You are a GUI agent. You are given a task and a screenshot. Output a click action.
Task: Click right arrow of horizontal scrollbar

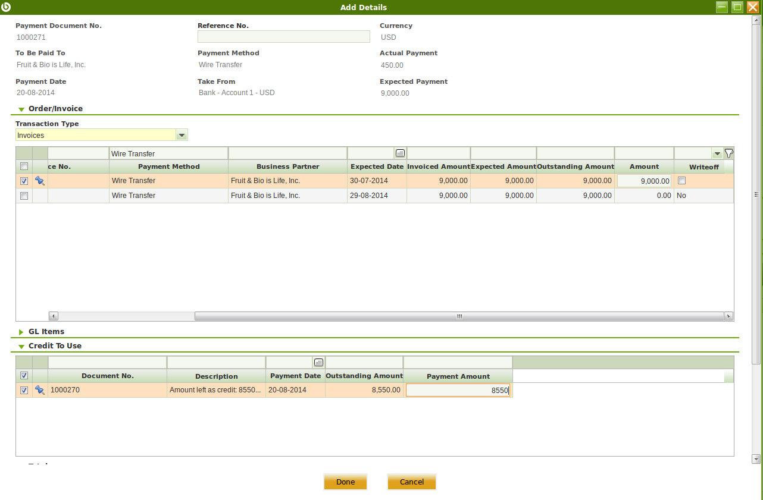(728, 316)
